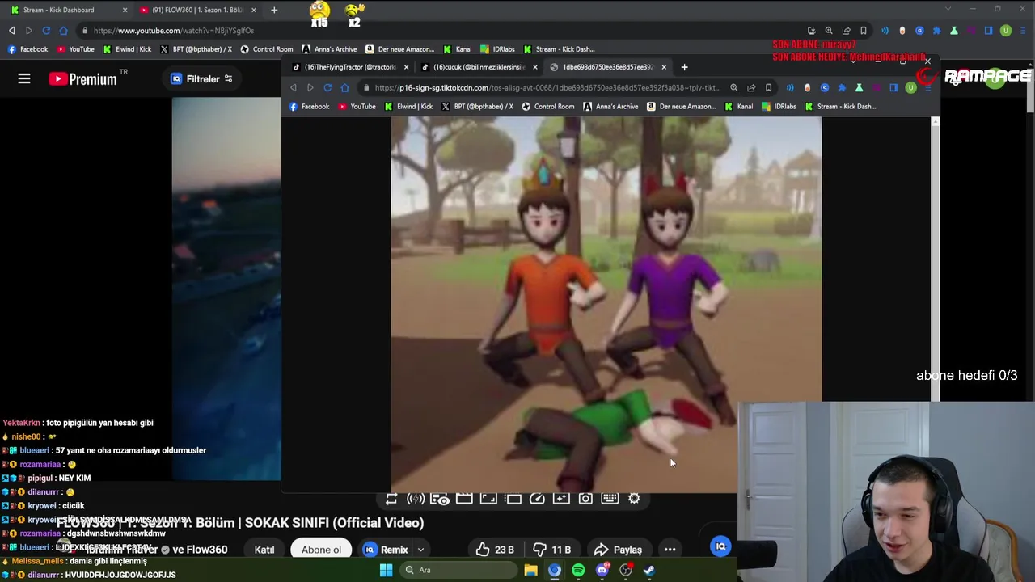Click the audio boost icon in video toolbar
The width and height of the screenshot is (1035, 582).
coord(416,499)
